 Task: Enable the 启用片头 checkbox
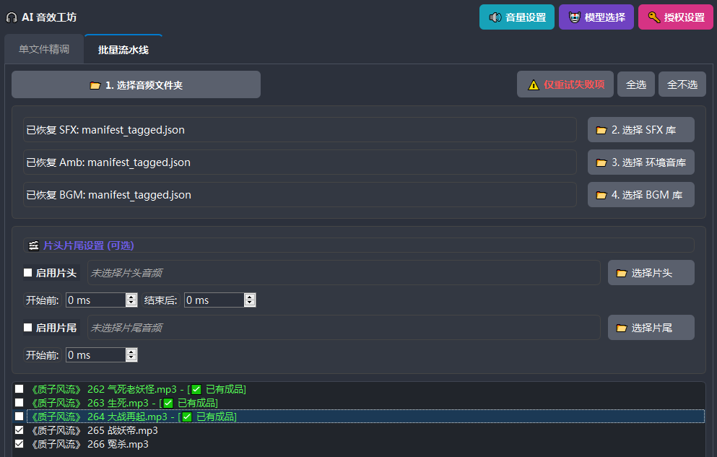point(28,273)
